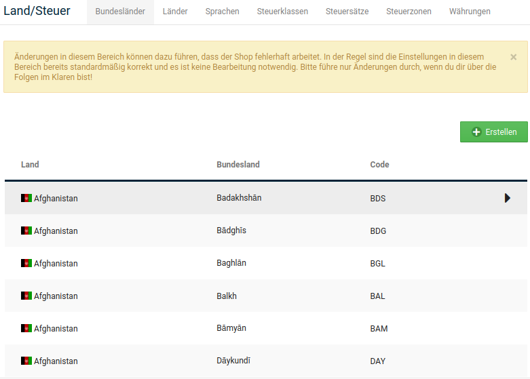The height and width of the screenshot is (379, 530).
Task: Select the Balkh state name
Action: [x=227, y=296]
